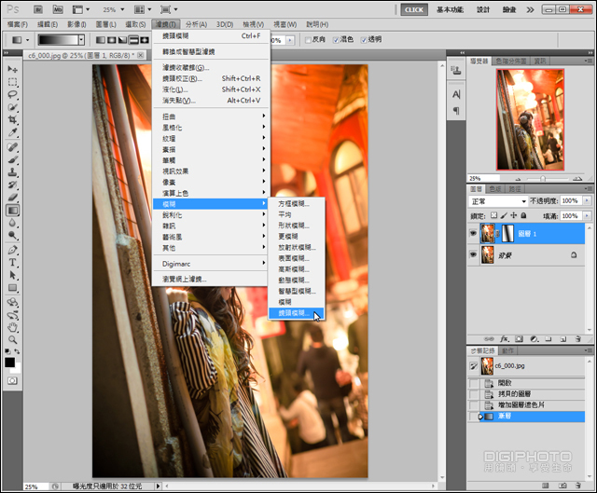The height and width of the screenshot is (493, 597).
Task: Select the Move tool in the toolbox
Action: [12, 69]
